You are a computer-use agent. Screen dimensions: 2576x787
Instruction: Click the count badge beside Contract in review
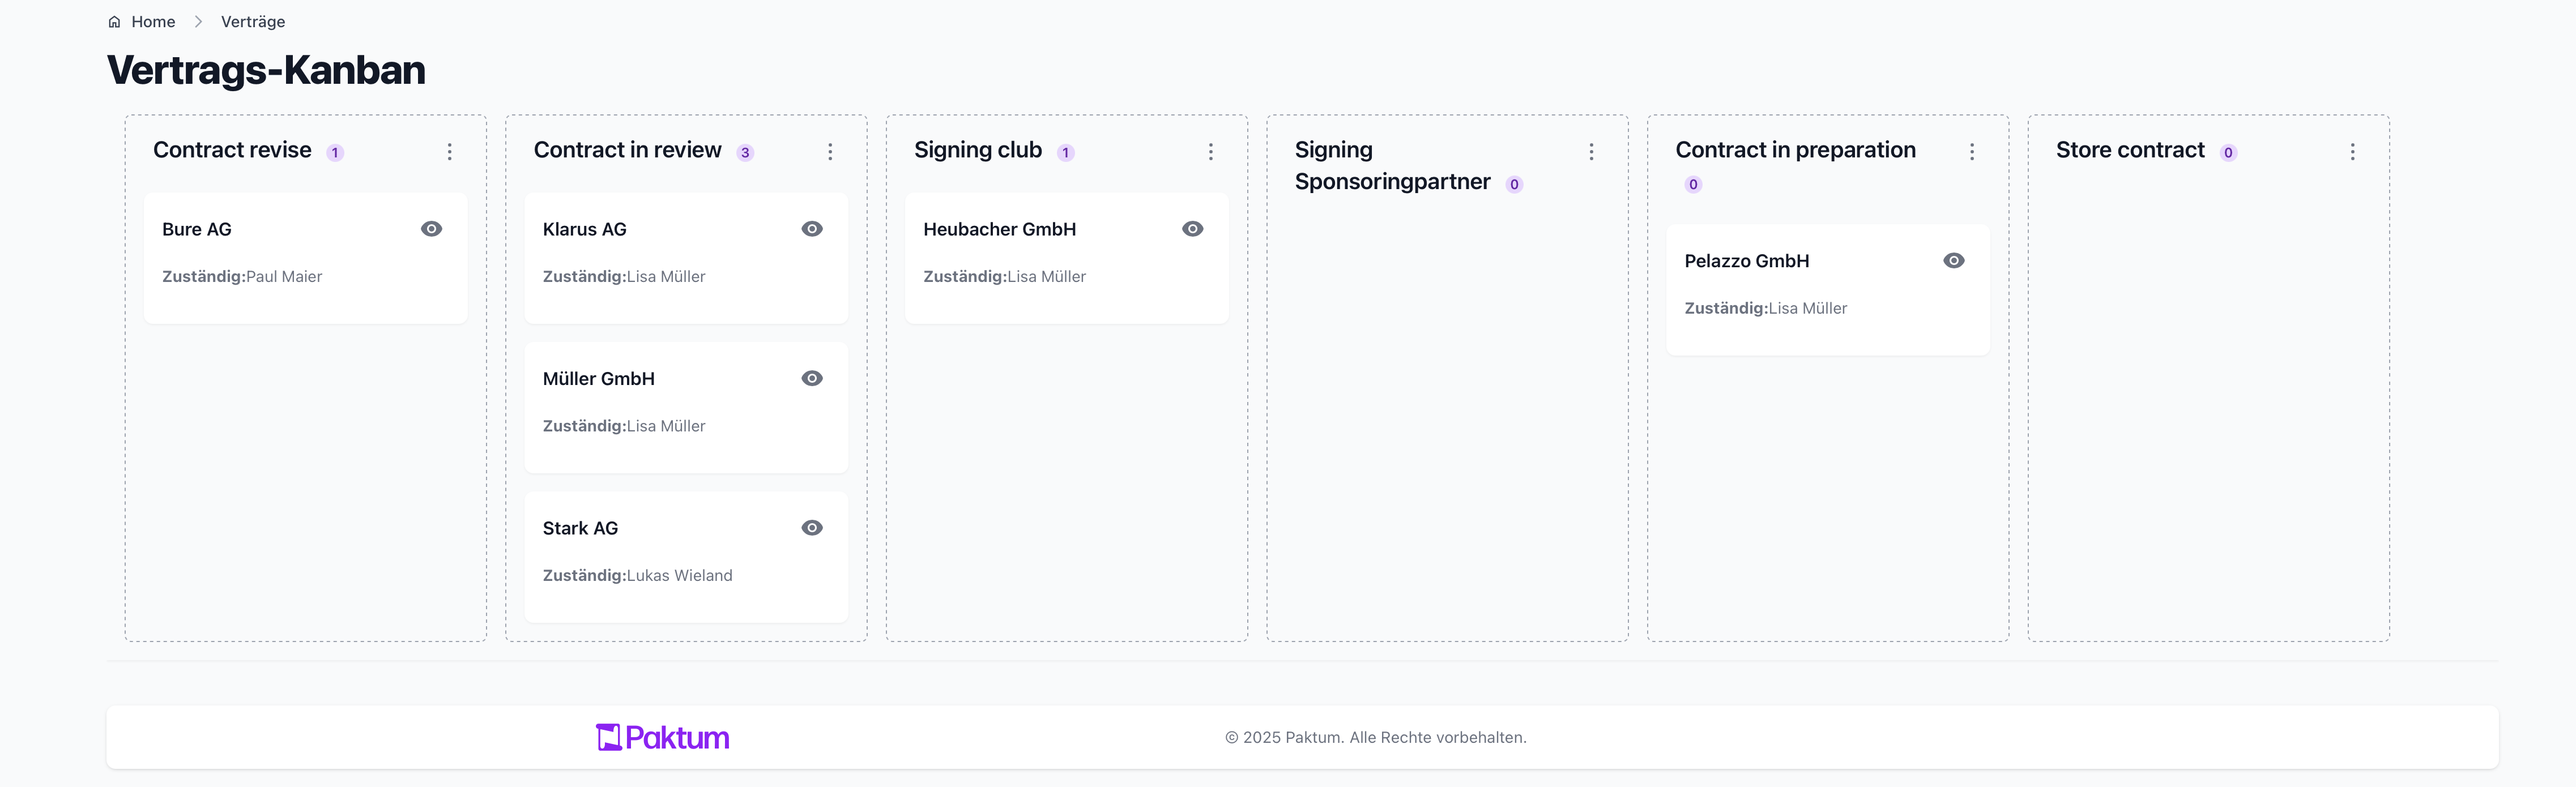tap(745, 153)
